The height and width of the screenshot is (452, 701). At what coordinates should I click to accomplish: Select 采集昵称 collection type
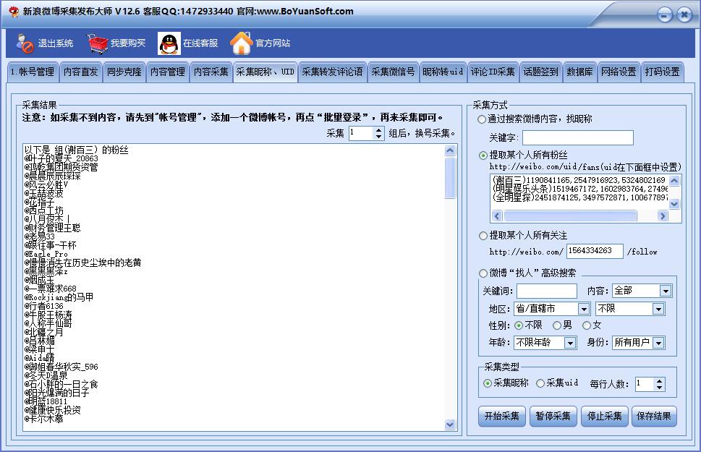tap(488, 383)
